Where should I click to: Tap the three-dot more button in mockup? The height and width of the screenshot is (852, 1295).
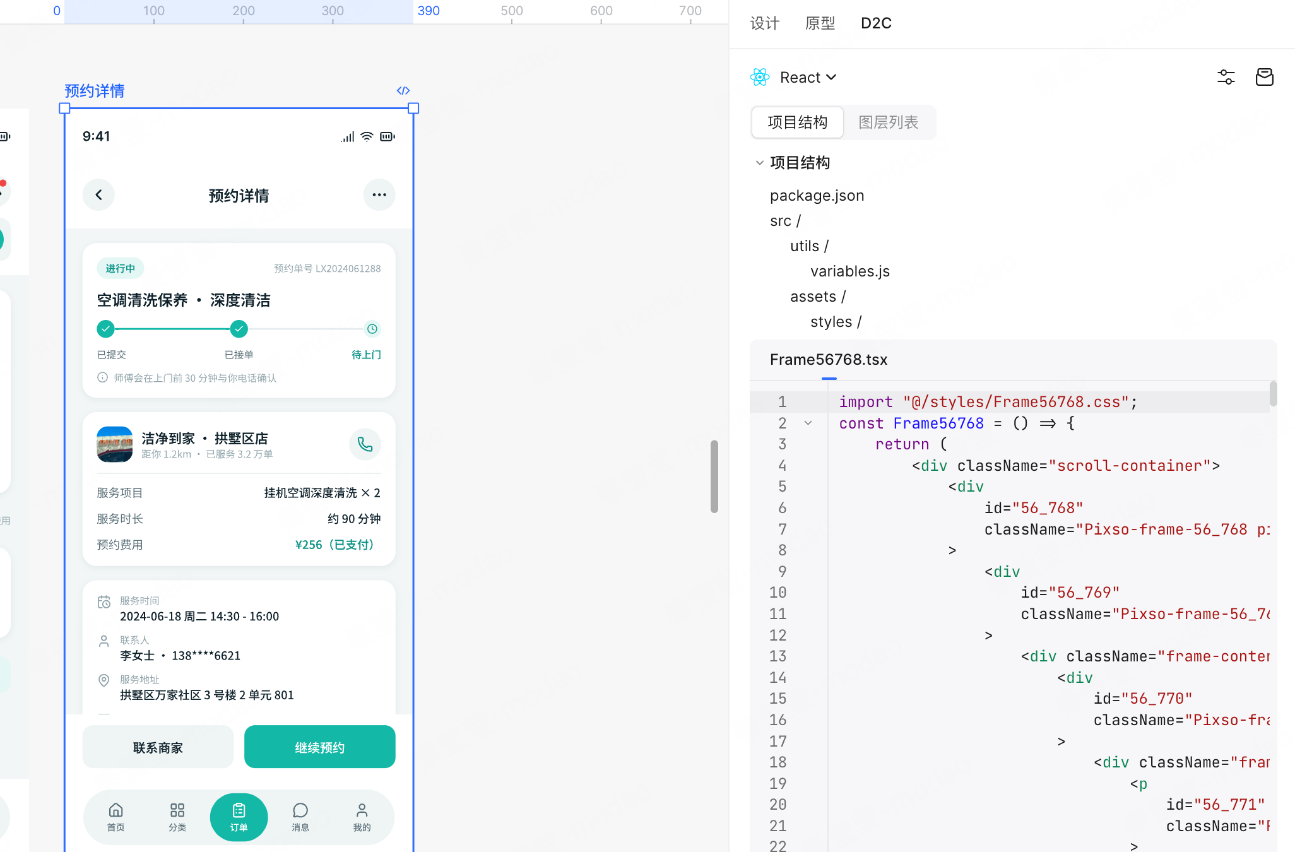pyautogui.click(x=379, y=195)
